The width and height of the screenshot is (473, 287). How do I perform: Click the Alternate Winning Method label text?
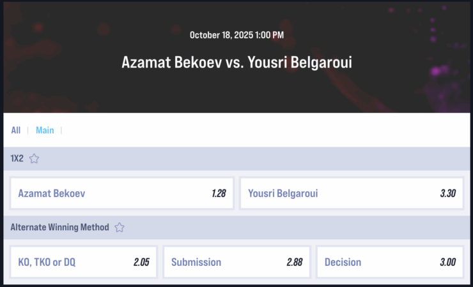click(59, 227)
